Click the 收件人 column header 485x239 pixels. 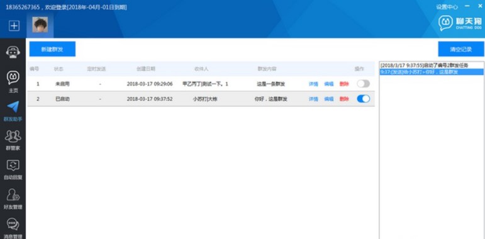coord(201,69)
